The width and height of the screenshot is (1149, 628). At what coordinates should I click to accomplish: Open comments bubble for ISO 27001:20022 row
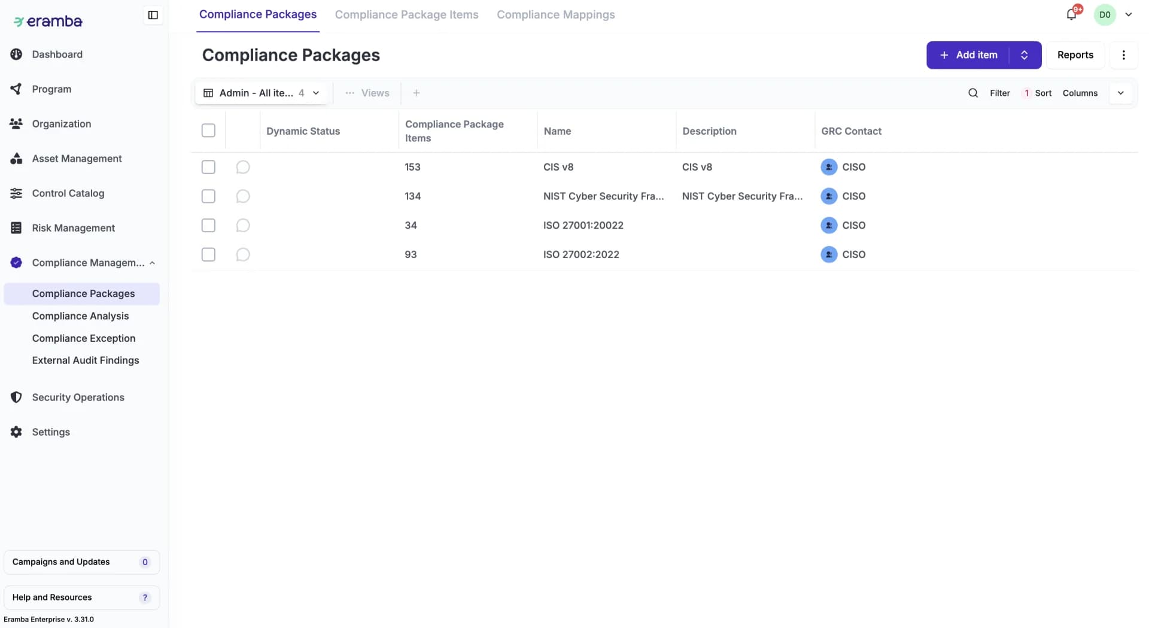[x=242, y=226]
